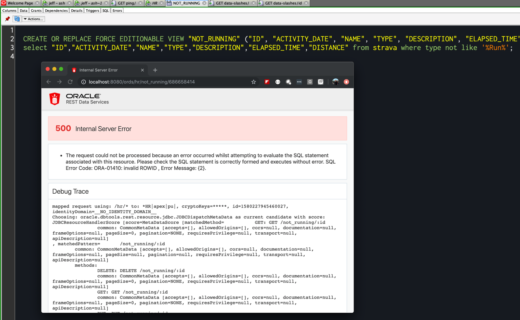This screenshot has height=320, width=520.
Task: Open the browser profile avatar
Action: pos(336,82)
